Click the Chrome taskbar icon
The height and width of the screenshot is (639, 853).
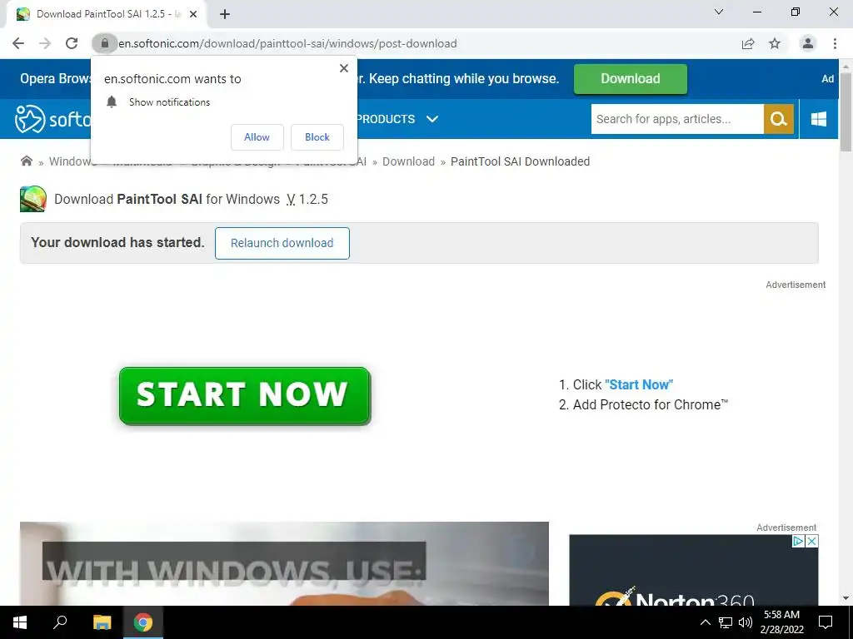click(x=143, y=622)
